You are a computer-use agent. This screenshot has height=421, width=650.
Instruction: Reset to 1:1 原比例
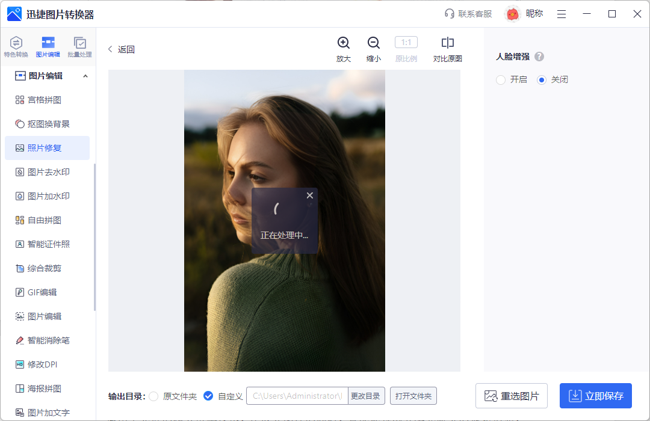[406, 49]
